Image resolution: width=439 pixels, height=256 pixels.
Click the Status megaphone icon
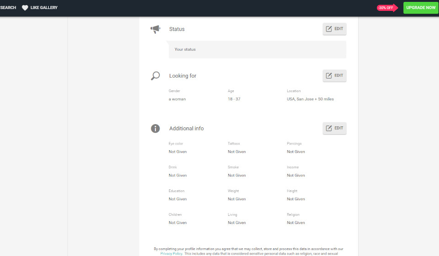tap(155, 29)
